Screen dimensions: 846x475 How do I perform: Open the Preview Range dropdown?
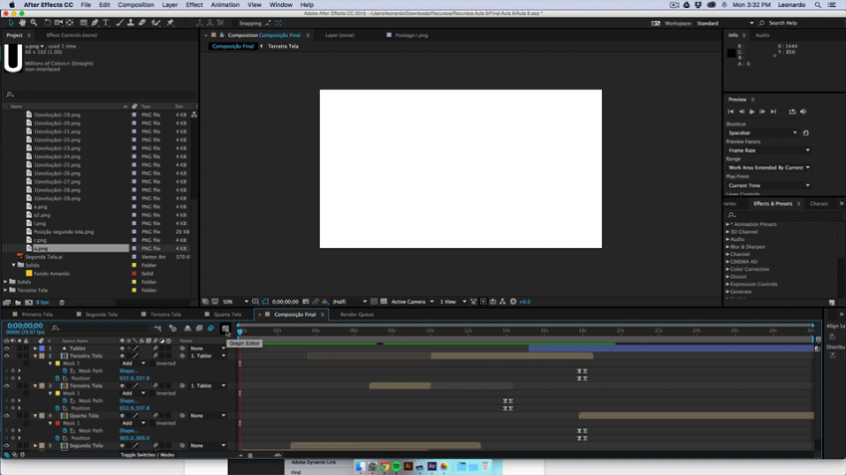tap(768, 167)
